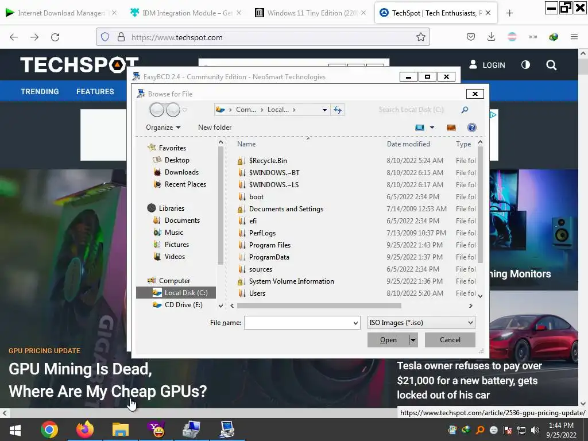This screenshot has height=441, width=588.
Task: Select the $WINDOWS.~BT folder
Action: pos(274,173)
